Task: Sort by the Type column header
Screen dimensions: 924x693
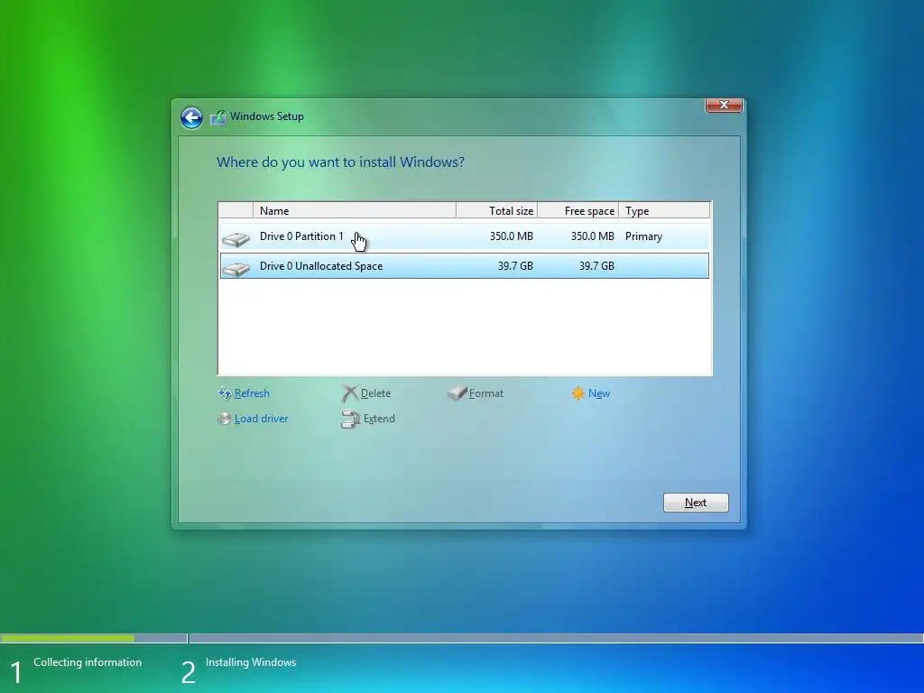Action: click(664, 210)
